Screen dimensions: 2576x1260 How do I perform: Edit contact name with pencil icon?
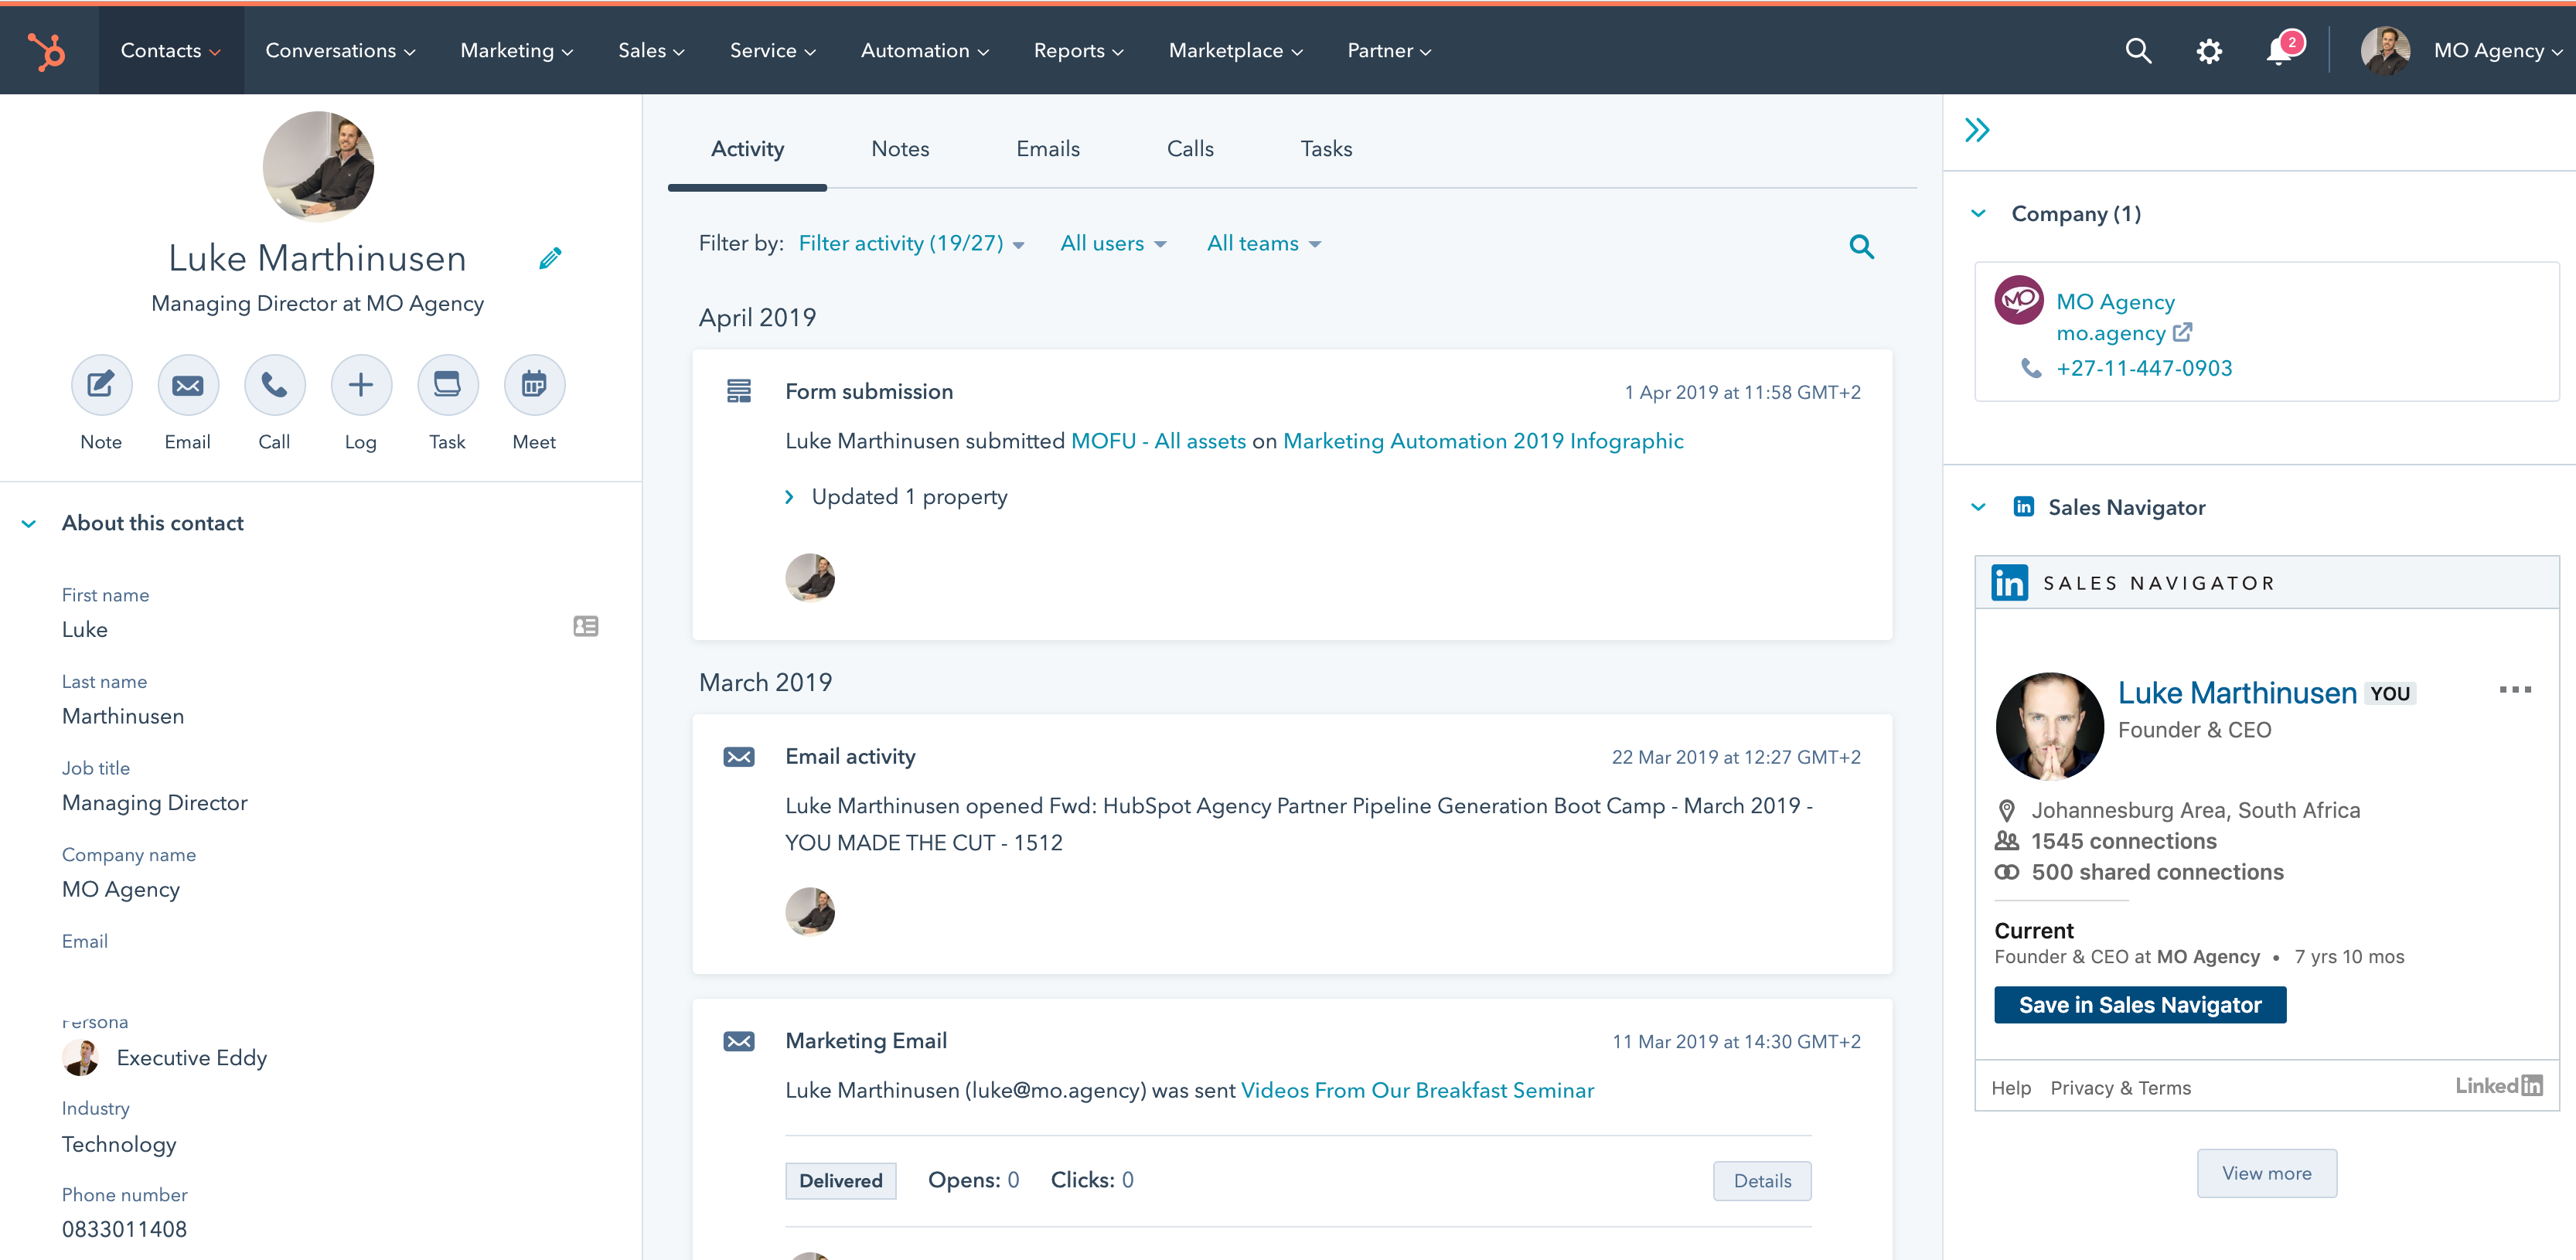click(x=550, y=258)
